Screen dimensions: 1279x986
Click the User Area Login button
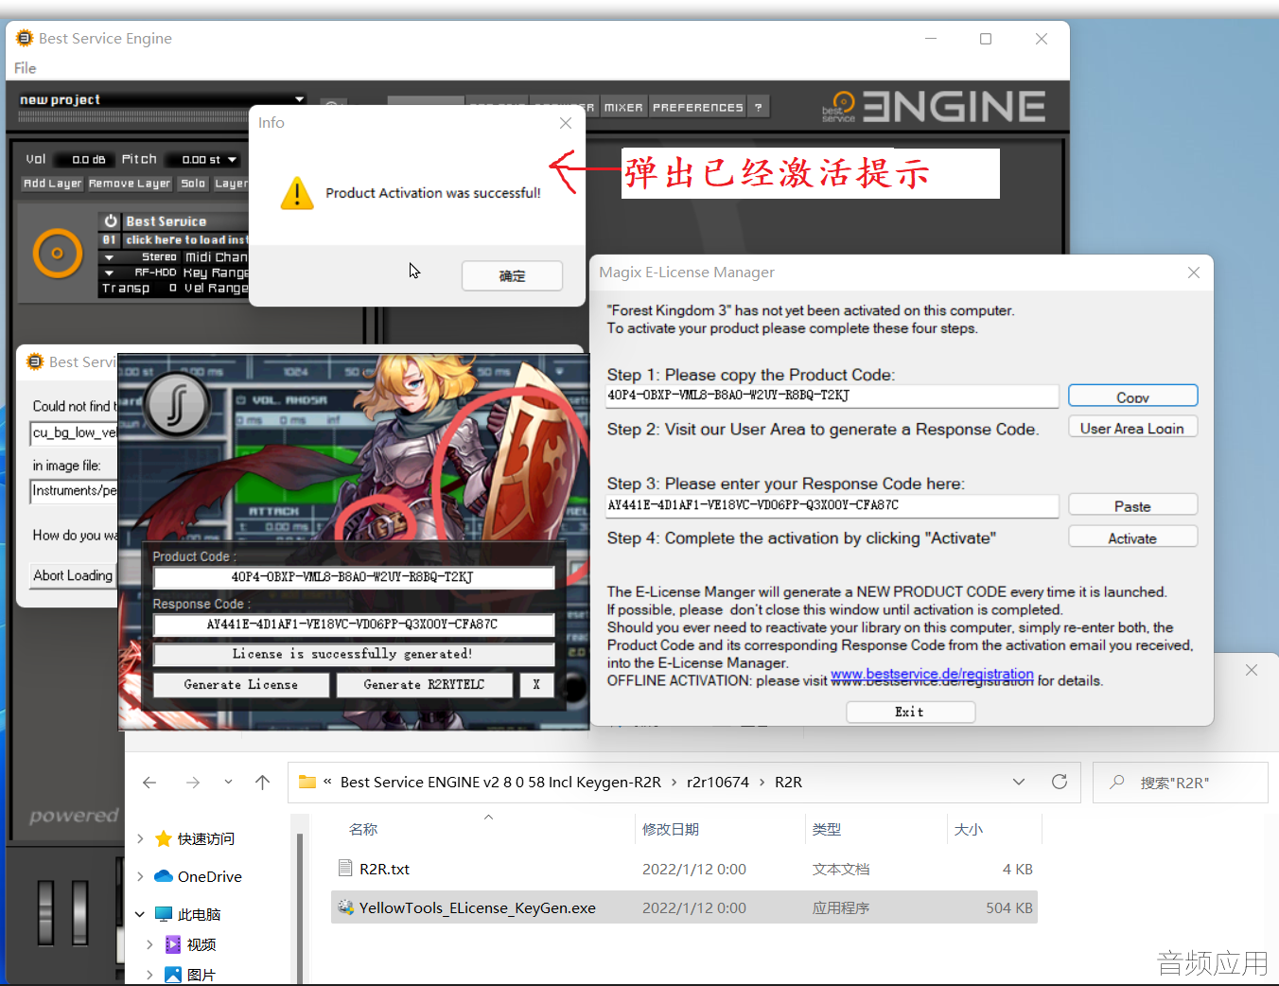(1132, 428)
